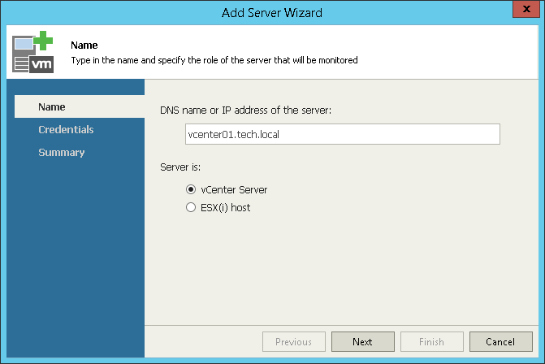This screenshot has height=364, width=545.
Task: Jump to the Summary wizard step
Action: [x=61, y=153]
